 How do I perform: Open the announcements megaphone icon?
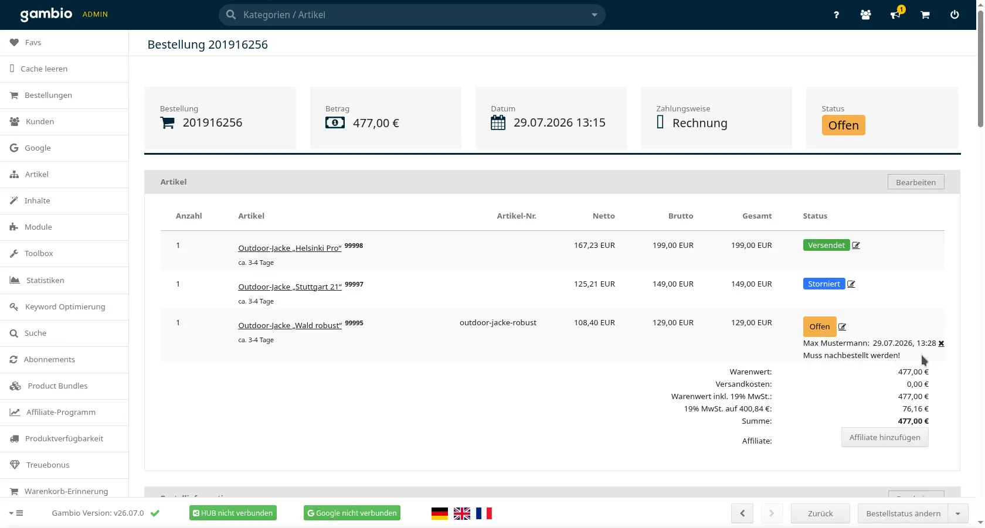(x=895, y=15)
